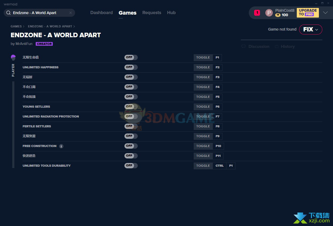Click Toggle button for Young Setllers
This screenshot has width=333, height=226.
pos(203,107)
